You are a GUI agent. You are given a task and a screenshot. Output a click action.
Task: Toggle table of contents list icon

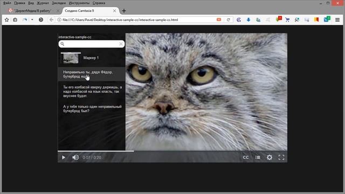(x=258, y=157)
